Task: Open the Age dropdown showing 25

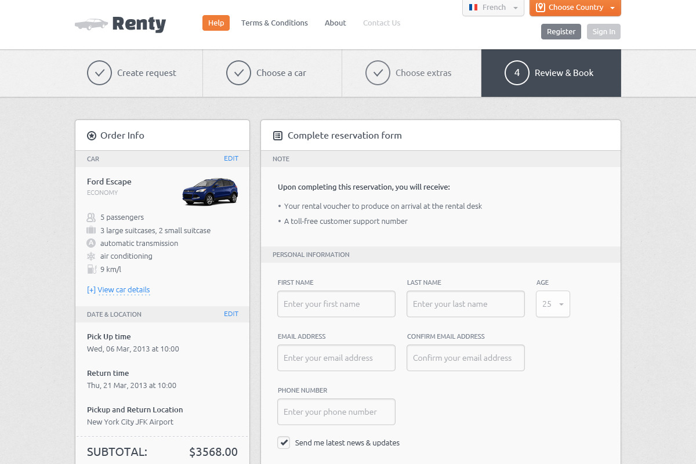Action: click(553, 304)
